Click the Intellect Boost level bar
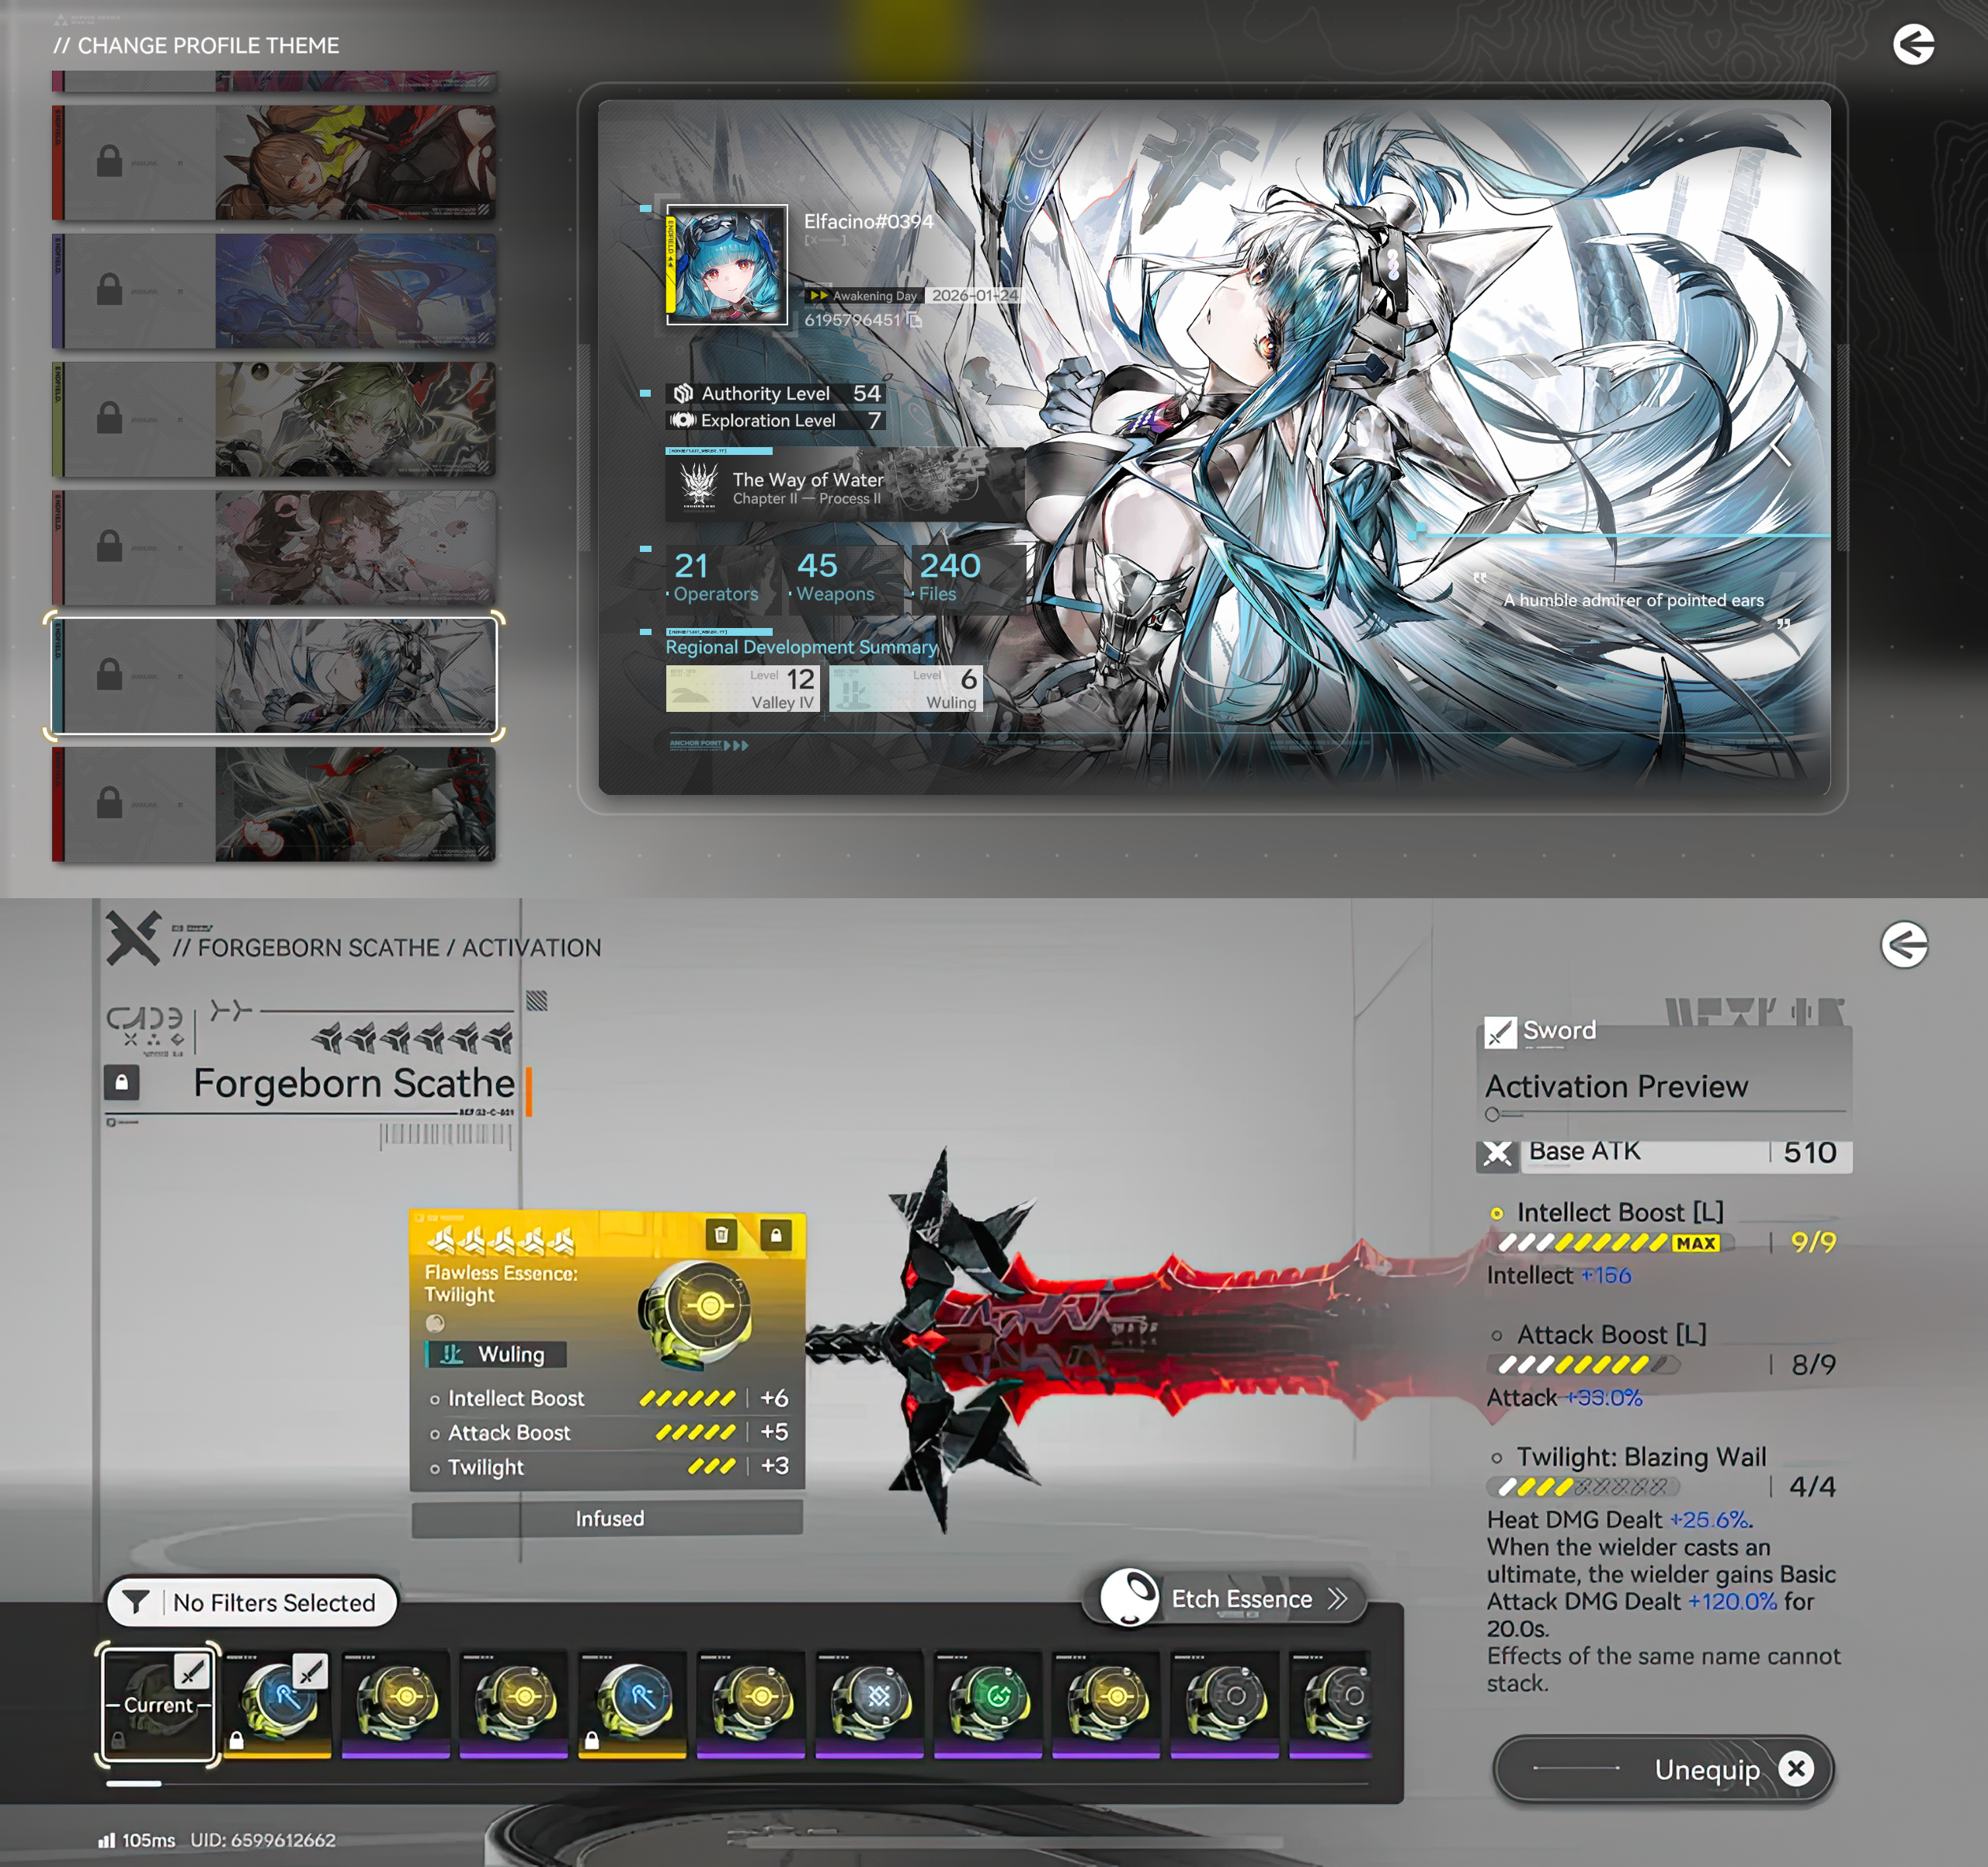Image resolution: width=1988 pixels, height=1867 pixels. point(1610,1242)
